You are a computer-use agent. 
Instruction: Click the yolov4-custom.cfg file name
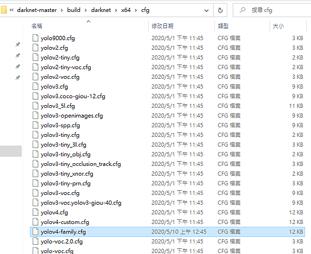[65, 222]
